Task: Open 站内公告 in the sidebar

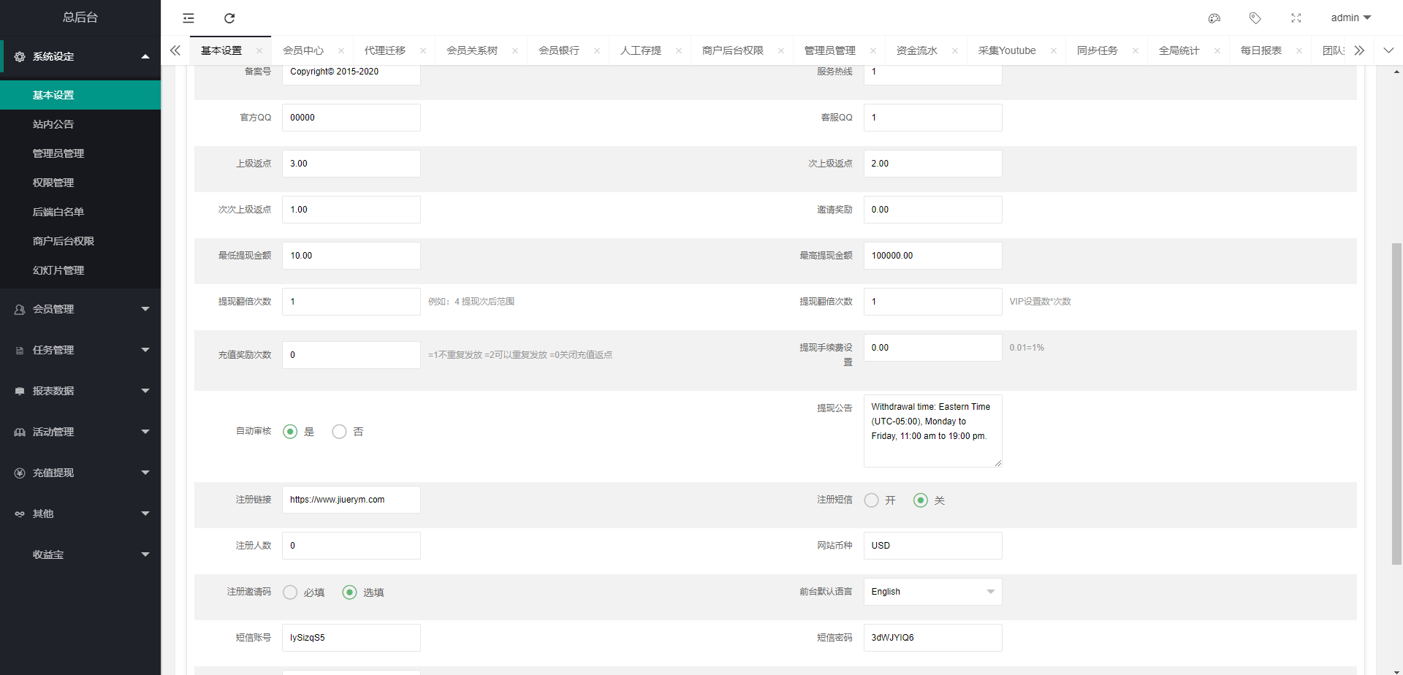Action: pyautogui.click(x=53, y=124)
